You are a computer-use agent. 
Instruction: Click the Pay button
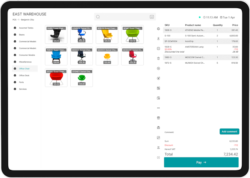point(201,162)
